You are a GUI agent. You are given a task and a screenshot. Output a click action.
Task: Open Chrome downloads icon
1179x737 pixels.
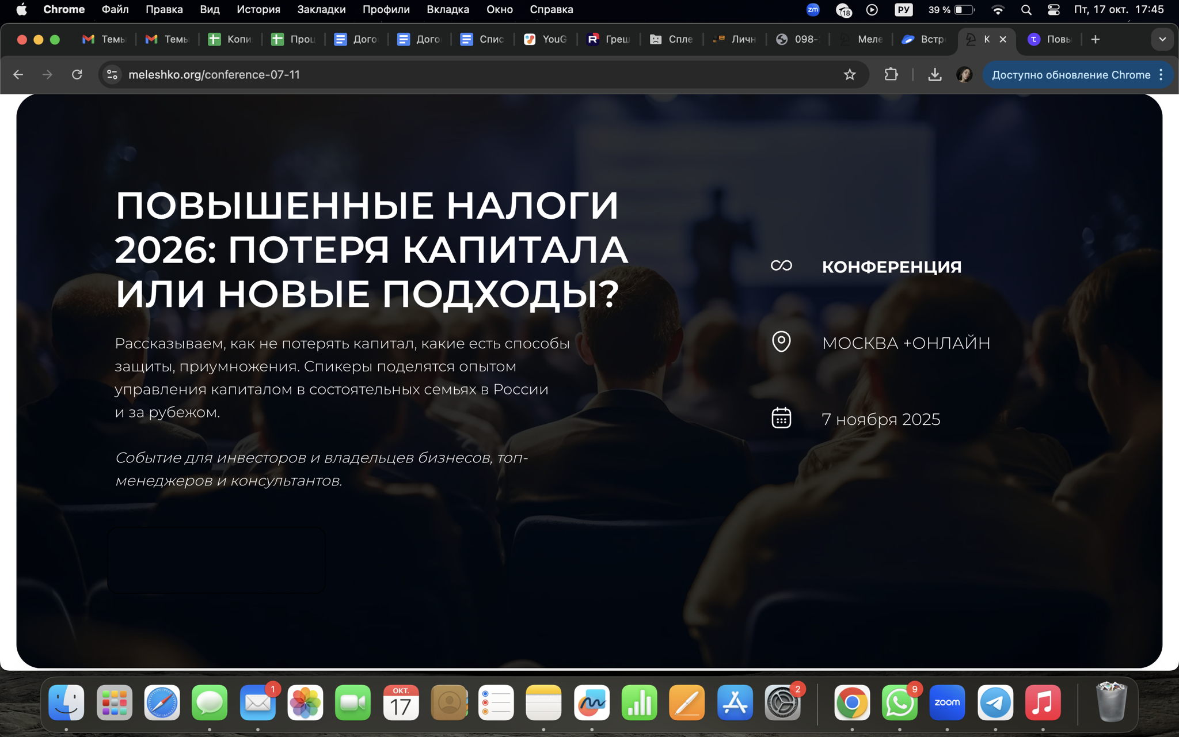pyautogui.click(x=934, y=74)
